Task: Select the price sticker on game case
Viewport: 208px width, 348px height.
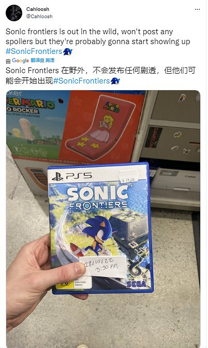Action: [129, 176]
